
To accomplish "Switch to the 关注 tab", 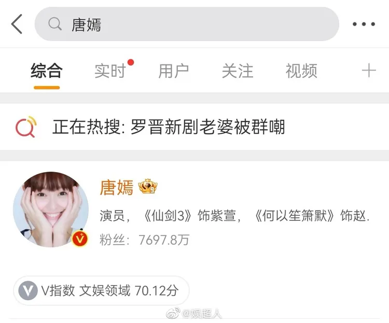I will click(238, 71).
